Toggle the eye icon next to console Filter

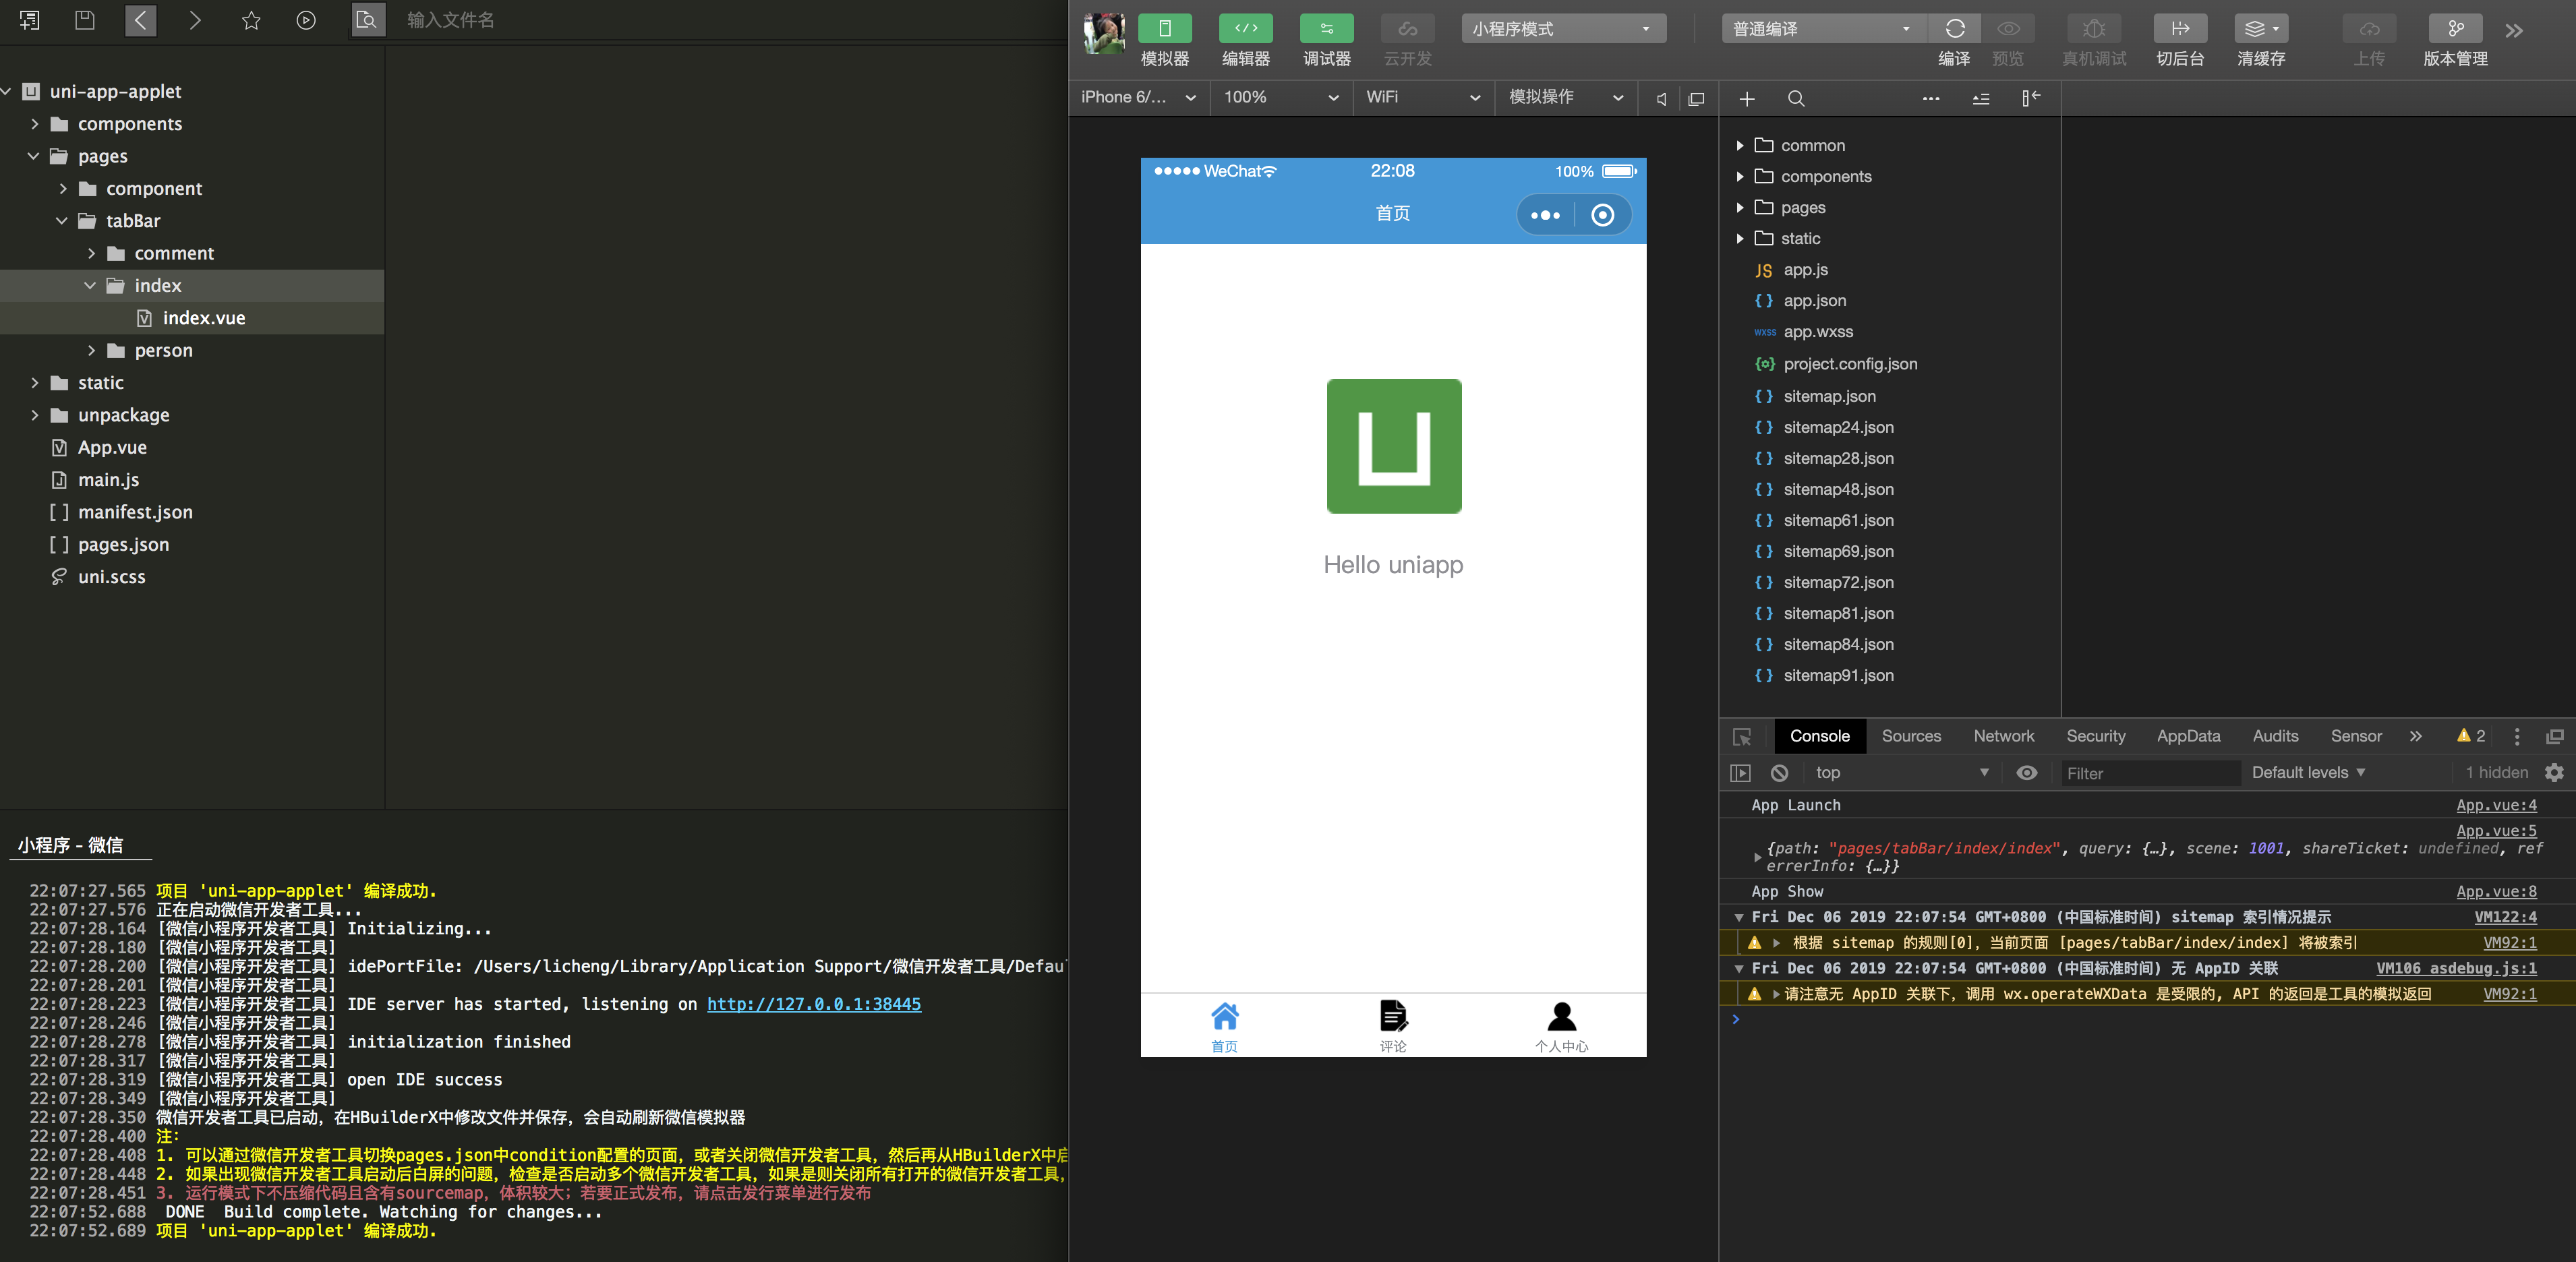[2027, 773]
